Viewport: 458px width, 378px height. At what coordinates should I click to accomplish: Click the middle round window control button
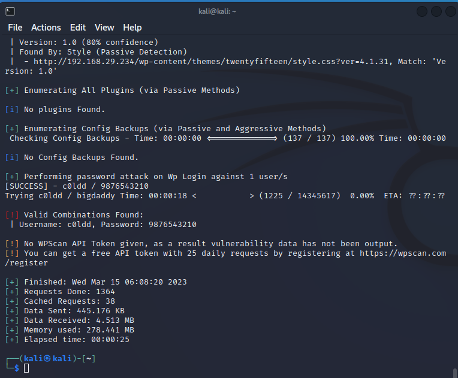coord(436,11)
